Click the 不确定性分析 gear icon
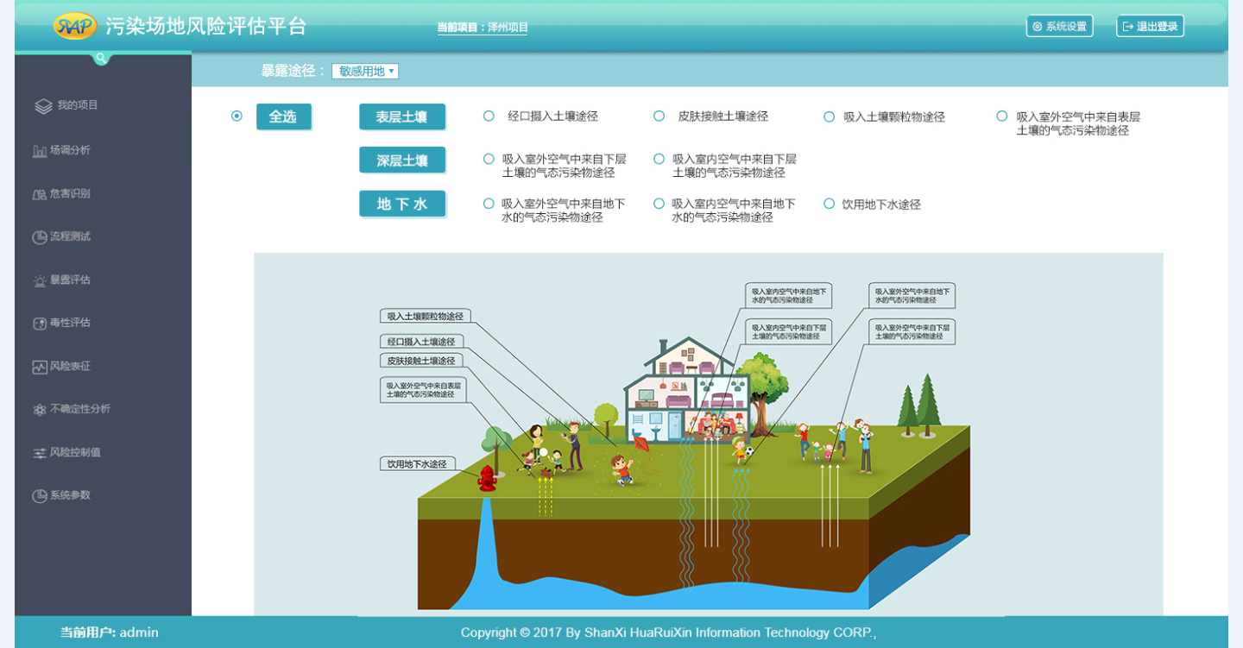This screenshot has height=648, width=1243. [40, 410]
